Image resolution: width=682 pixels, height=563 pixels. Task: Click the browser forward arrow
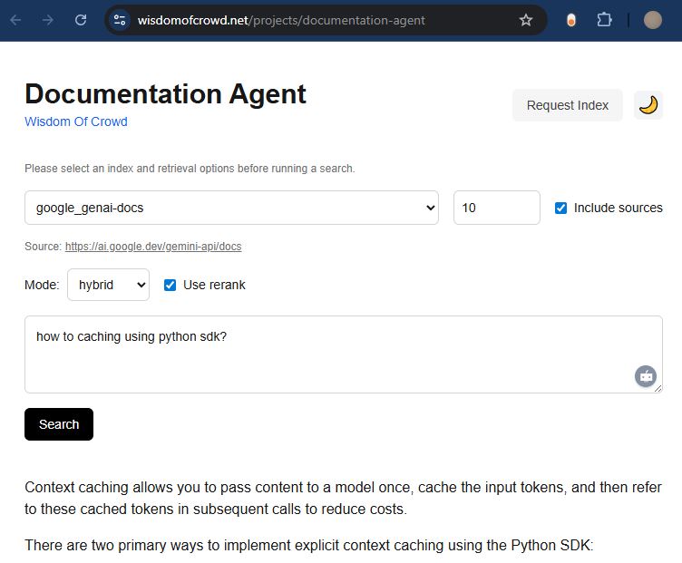point(48,20)
